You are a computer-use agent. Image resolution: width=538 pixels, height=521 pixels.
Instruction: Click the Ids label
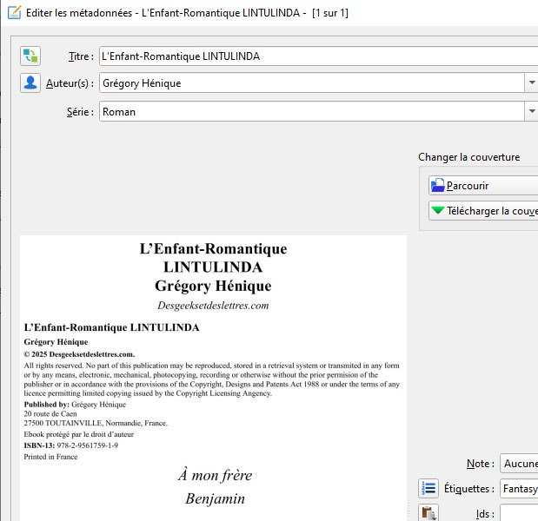click(x=485, y=514)
